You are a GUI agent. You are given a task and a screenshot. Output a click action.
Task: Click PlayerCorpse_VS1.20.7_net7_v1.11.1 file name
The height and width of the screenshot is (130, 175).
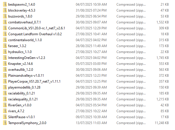(x=34, y=81)
